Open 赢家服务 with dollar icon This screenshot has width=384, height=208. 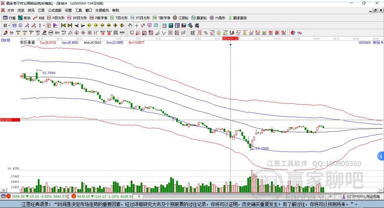[x=237, y=18]
